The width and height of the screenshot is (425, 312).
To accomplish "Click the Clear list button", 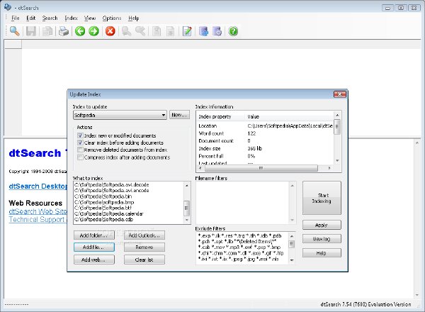I will tap(144, 260).
